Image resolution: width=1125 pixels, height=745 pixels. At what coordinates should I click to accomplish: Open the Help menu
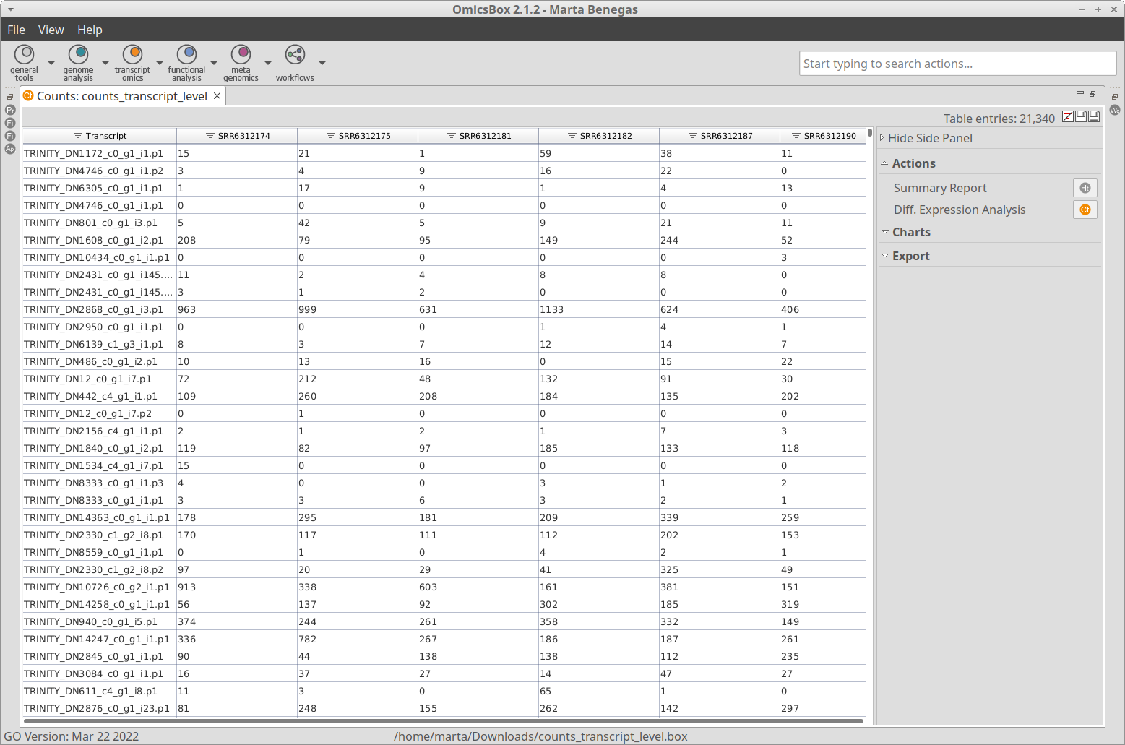[x=90, y=30]
